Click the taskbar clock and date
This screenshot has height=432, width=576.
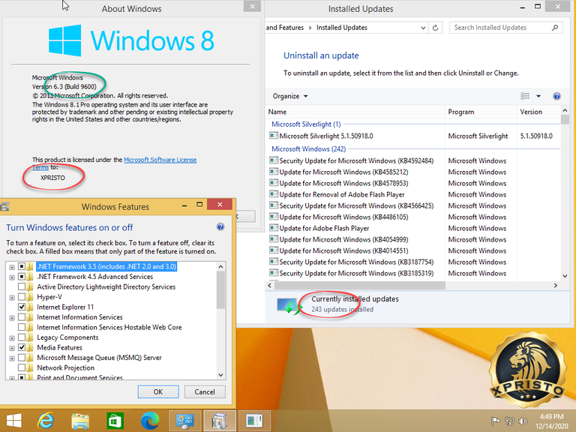tap(551, 421)
